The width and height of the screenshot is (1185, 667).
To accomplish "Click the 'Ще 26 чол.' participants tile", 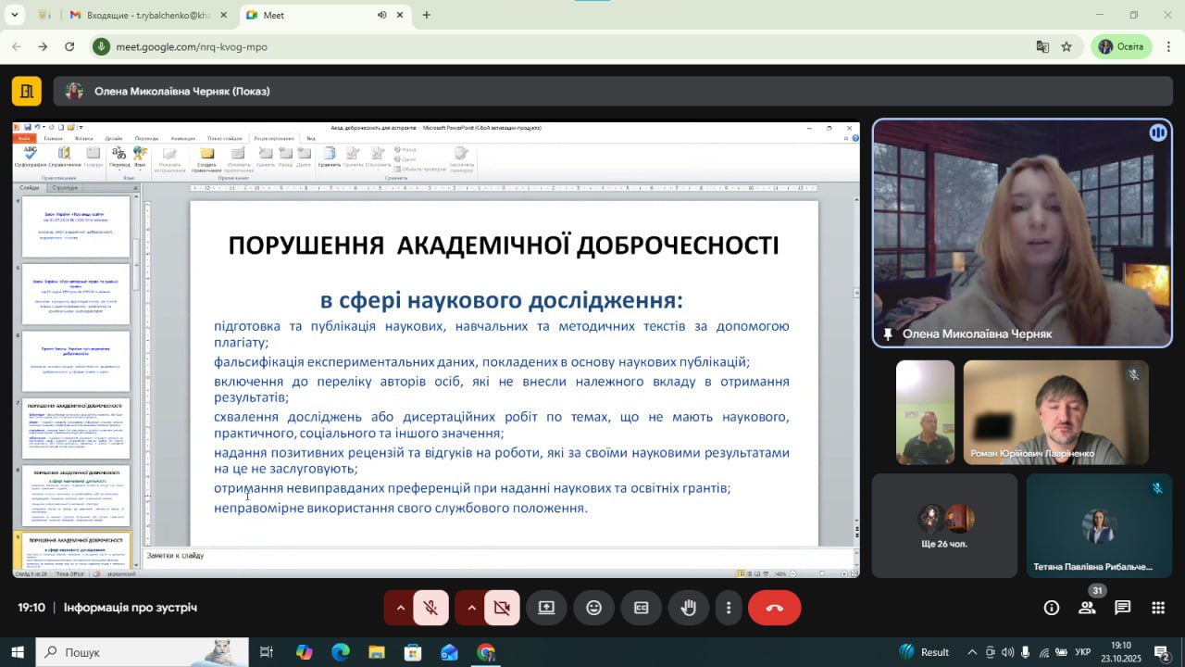I will pos(944,525).
